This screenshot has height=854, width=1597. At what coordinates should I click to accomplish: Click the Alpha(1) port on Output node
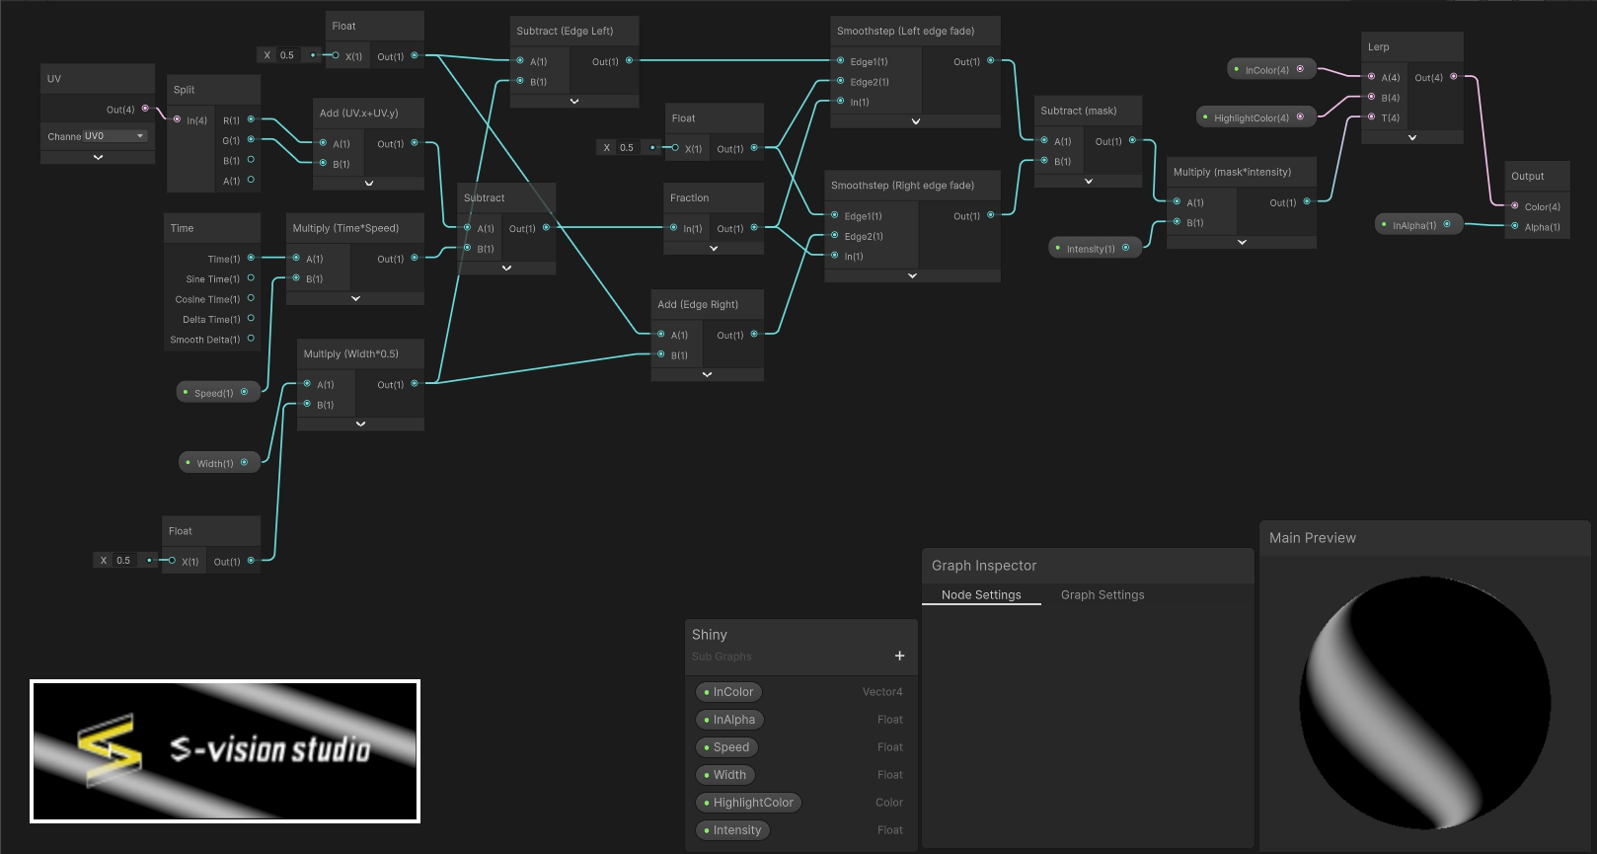point(1515,226)
